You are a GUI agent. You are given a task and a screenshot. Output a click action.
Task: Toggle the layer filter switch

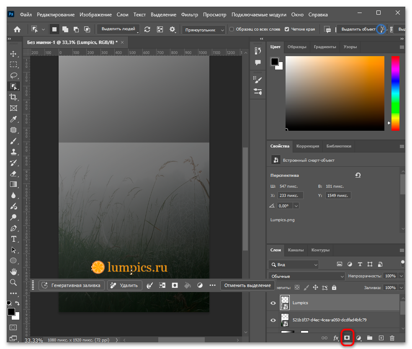(402, 263)
